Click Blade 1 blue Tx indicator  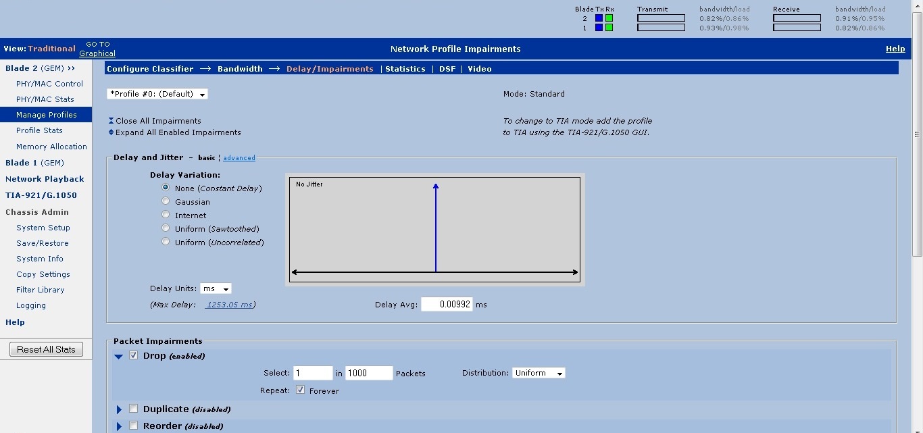599,28
